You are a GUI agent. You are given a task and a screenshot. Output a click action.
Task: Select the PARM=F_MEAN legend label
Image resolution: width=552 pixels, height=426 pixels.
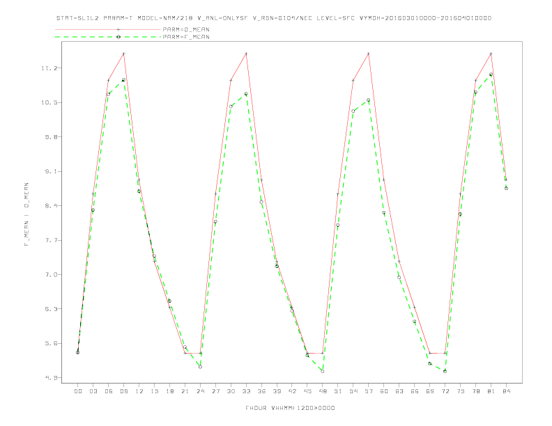(186, 37)
